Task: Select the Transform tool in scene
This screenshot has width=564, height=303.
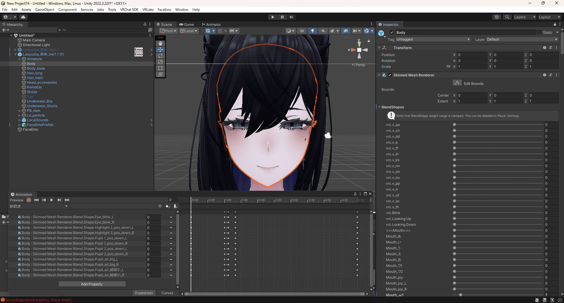Action: tap(160, 74)
